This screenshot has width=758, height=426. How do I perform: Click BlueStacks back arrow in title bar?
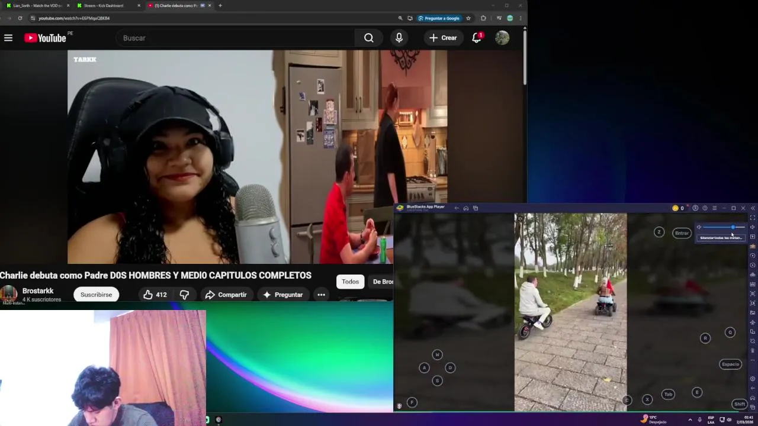[457, 208]
